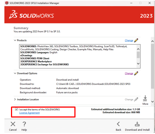This screenshot has width=155, height=134.
Task: Select 3DEXPERIENCE Exchange for SOLIDWORKS entry
Action: [x=44, y=64]
